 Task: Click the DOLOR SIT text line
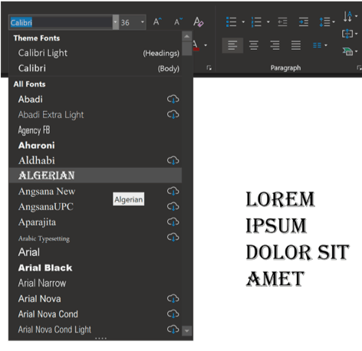298,252
